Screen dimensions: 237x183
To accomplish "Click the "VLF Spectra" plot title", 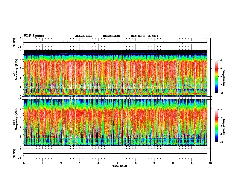I will 34,36.
